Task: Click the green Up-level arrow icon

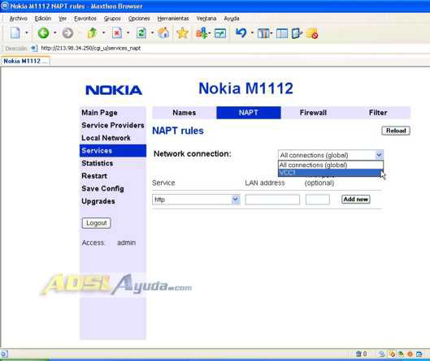Action: [92, 32]
